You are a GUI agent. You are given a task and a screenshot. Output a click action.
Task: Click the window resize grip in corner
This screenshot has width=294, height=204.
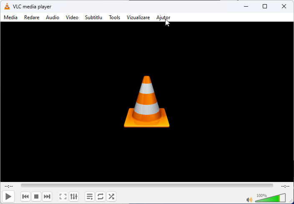tap(291, 201)
